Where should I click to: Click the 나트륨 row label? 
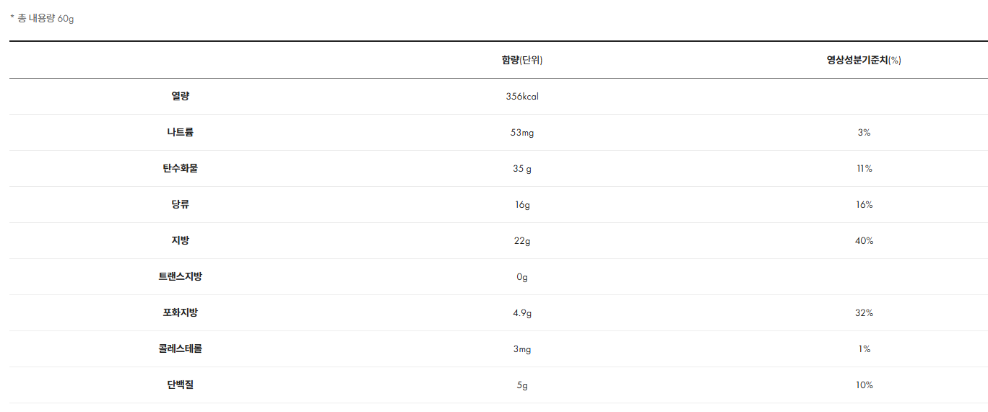180,132
